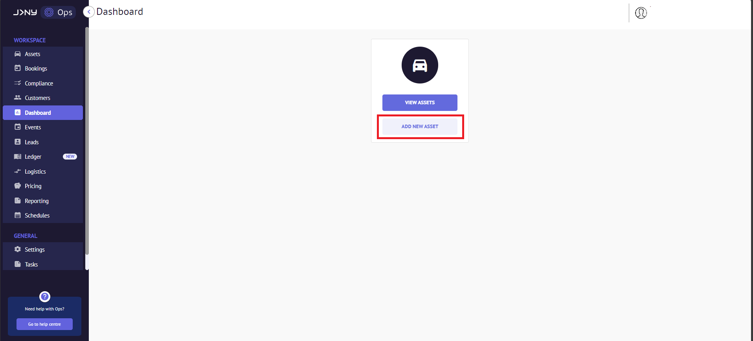Open the user profile avatar icon
Viewport: 753px width, 341px height.
coord(641,13)
